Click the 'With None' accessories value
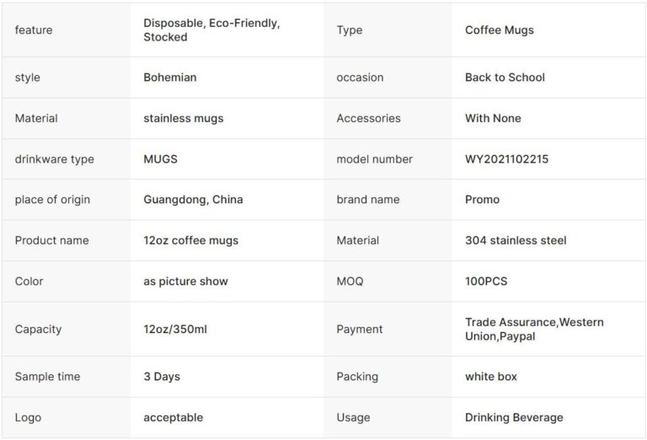Screen dimensions: 647x440 (493, 118)
